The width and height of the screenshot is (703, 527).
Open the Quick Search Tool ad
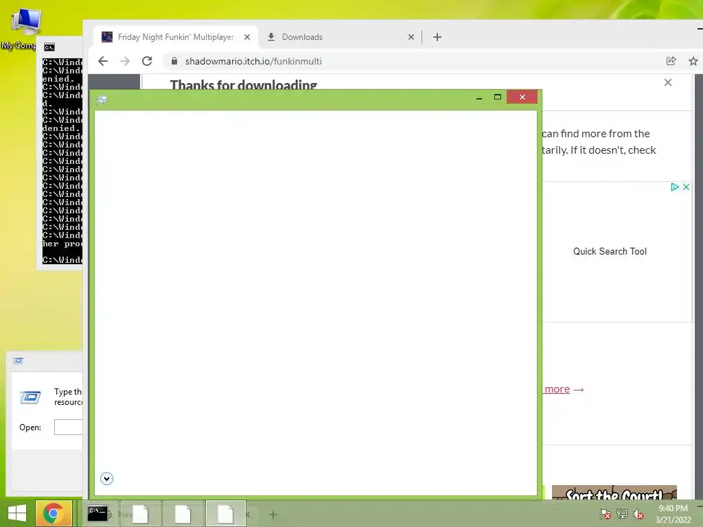610,251
